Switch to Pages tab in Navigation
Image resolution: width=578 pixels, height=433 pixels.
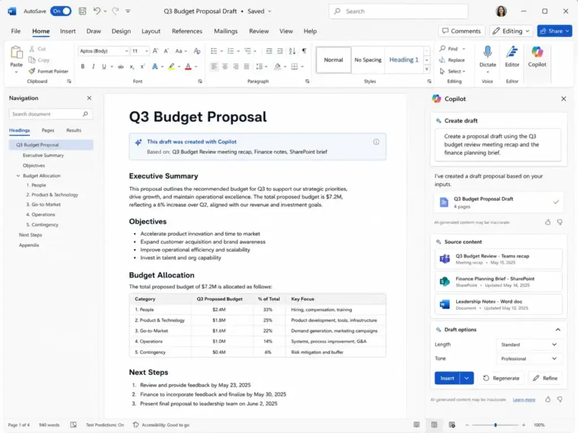pos(48,130)
